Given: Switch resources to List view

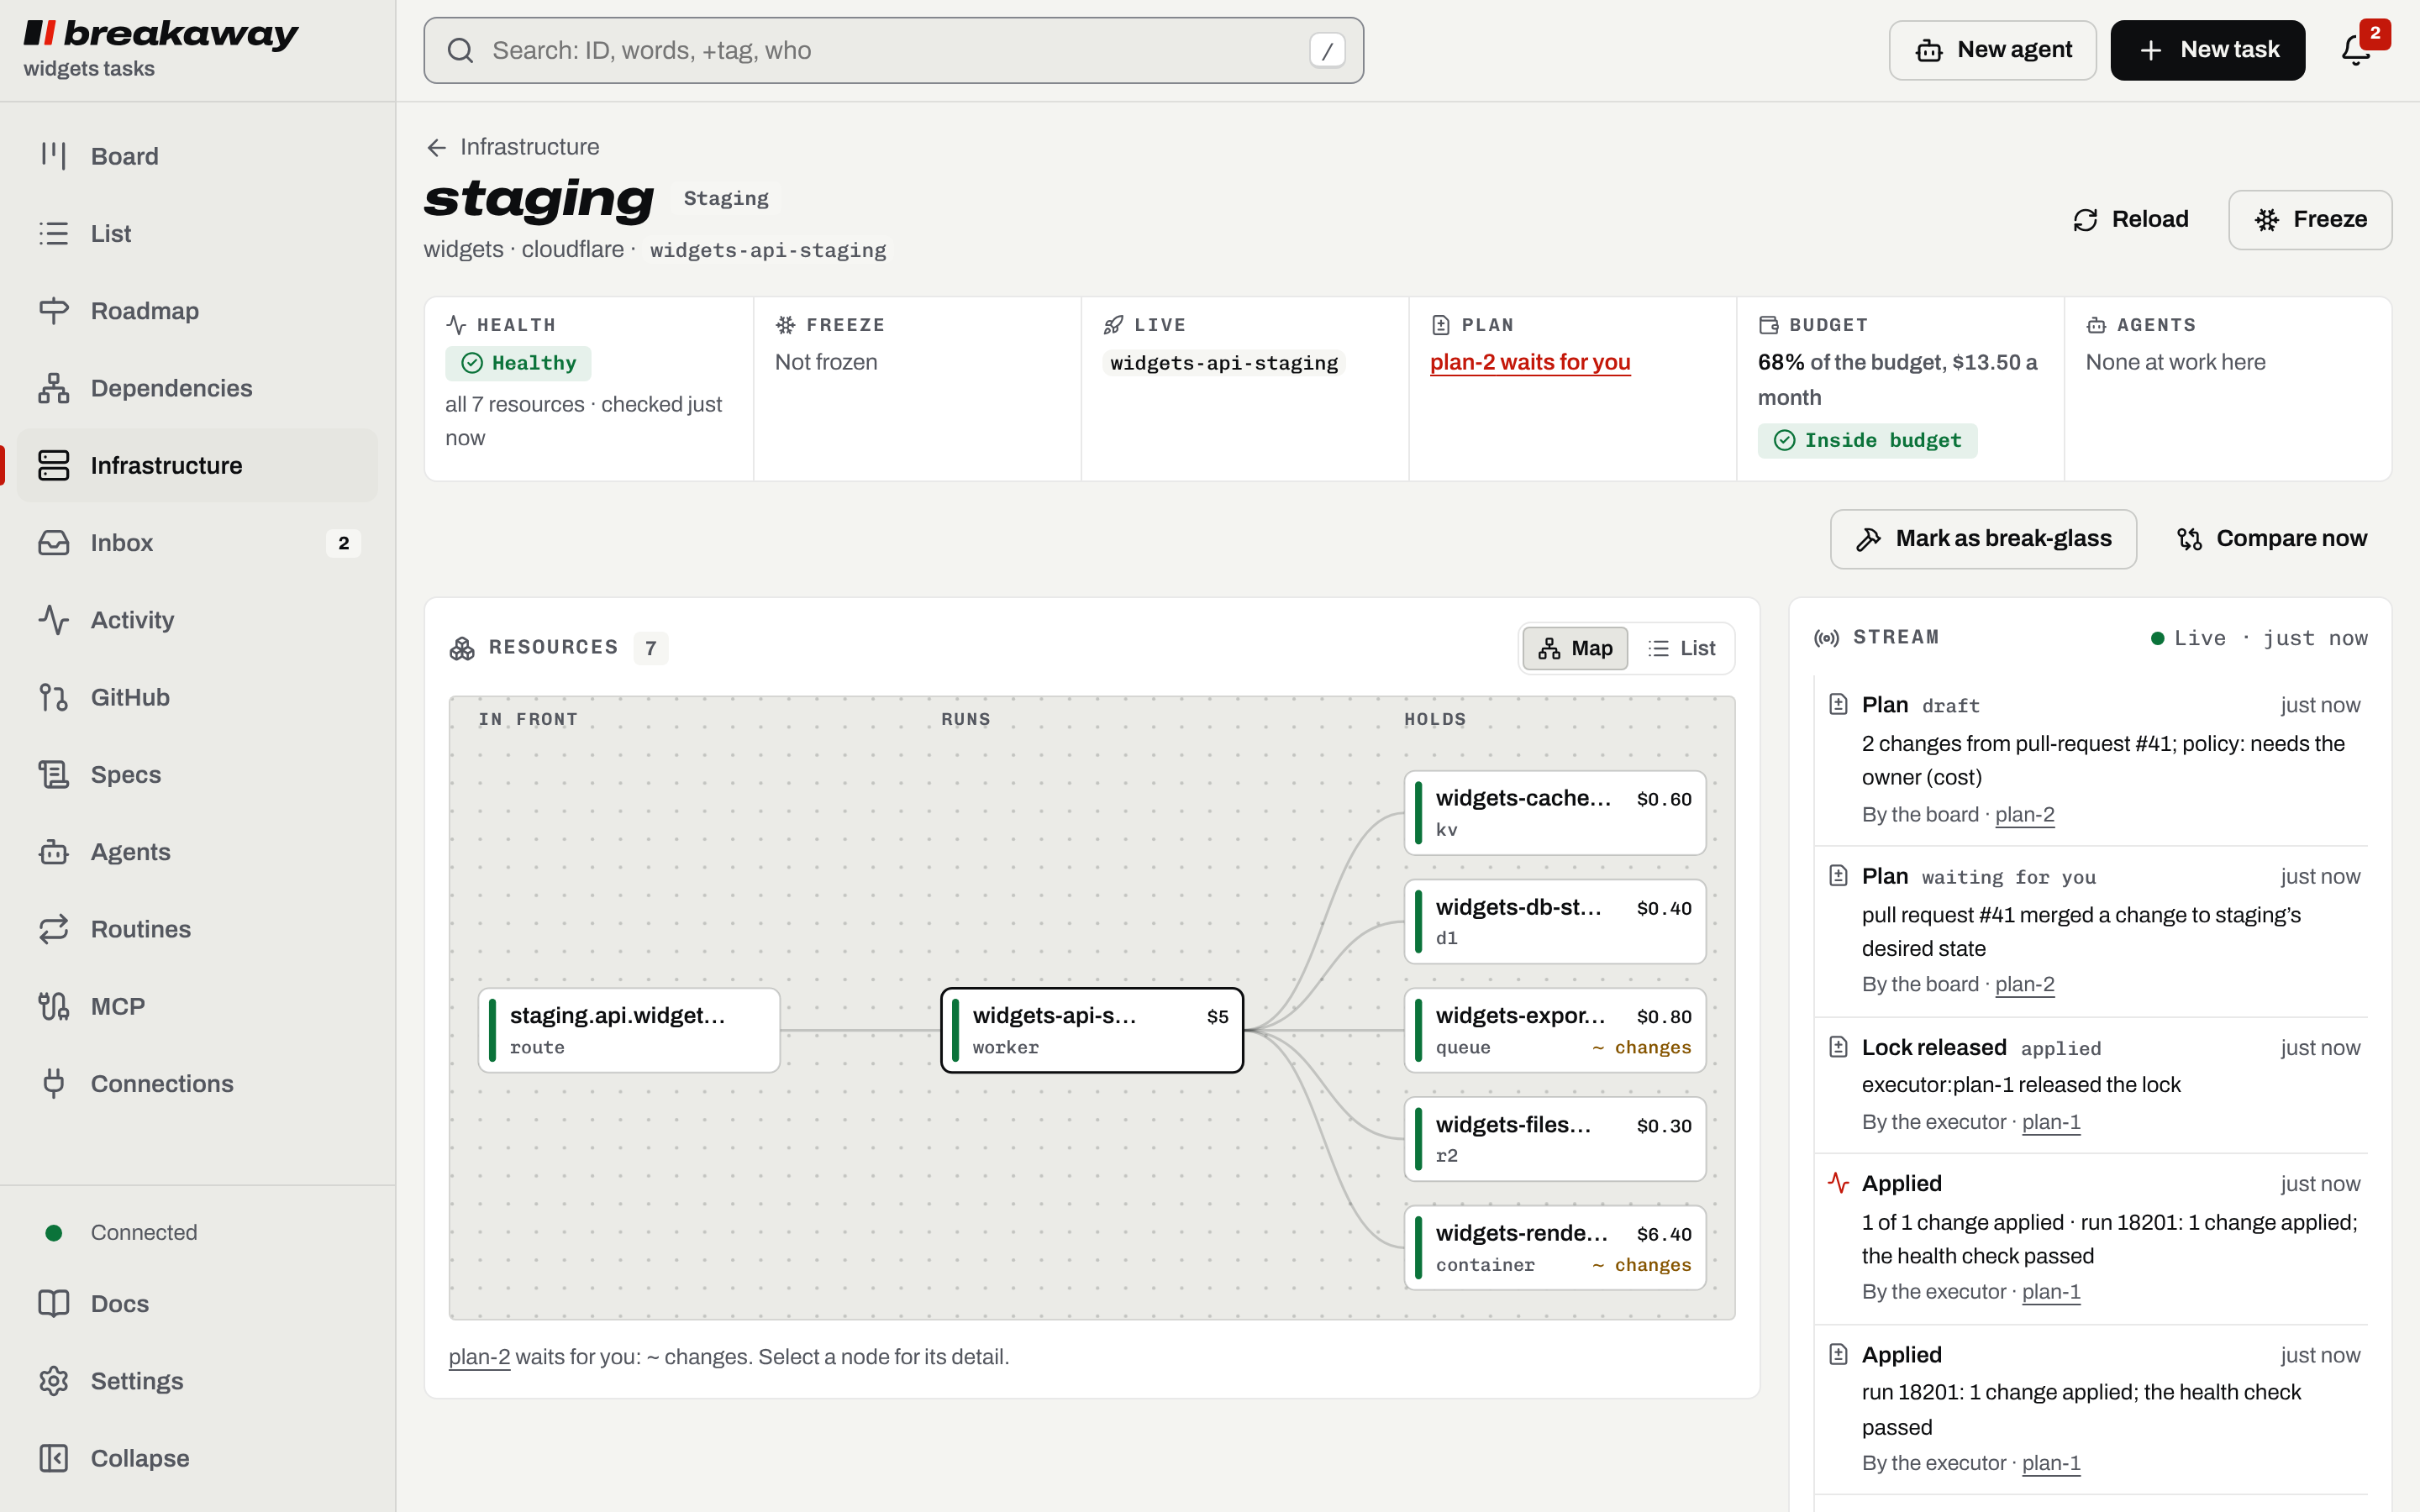Looking at the screenshot, I should (x=1682, y=649).
